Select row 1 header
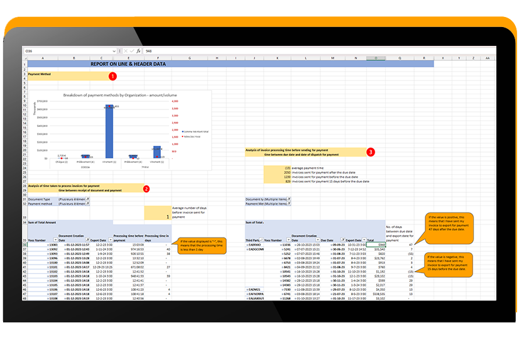The width and height of the screenshot is (519, 340). pyautogui.click(x=25, y=64)
